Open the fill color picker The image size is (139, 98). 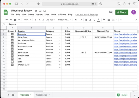[x=104, y=20]
